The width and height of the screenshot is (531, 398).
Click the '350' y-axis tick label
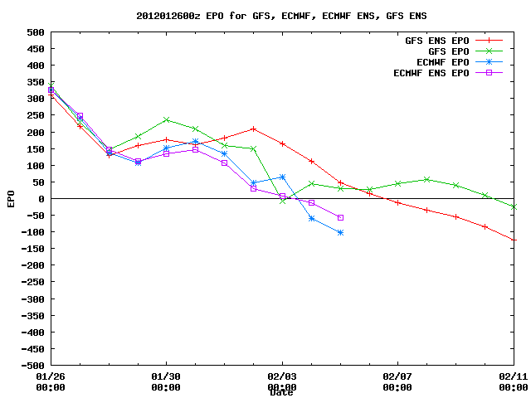point(36,82)
